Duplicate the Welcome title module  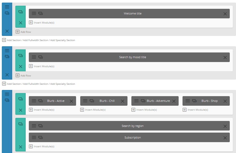click(41, 13)
